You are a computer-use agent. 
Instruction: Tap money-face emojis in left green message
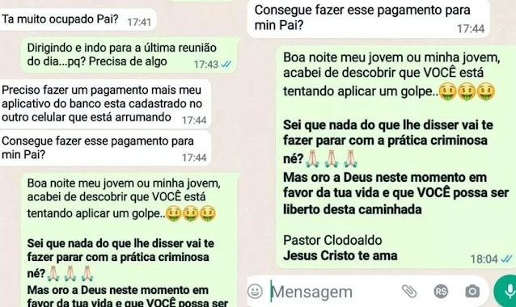click(x=191, y=213)
